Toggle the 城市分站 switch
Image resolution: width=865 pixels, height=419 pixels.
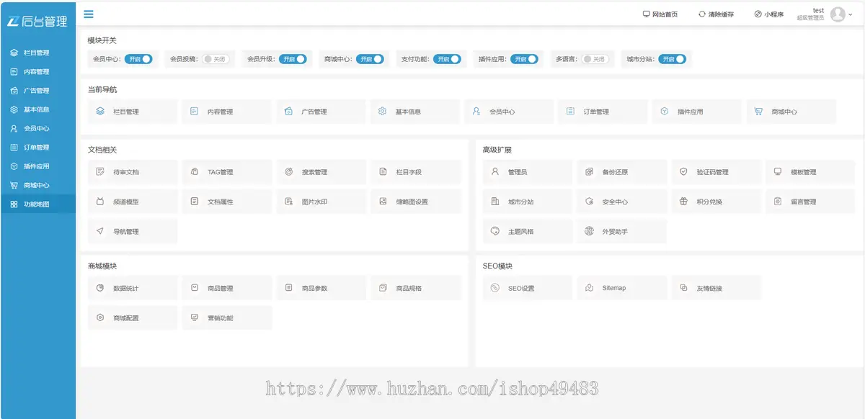point(673,59)
